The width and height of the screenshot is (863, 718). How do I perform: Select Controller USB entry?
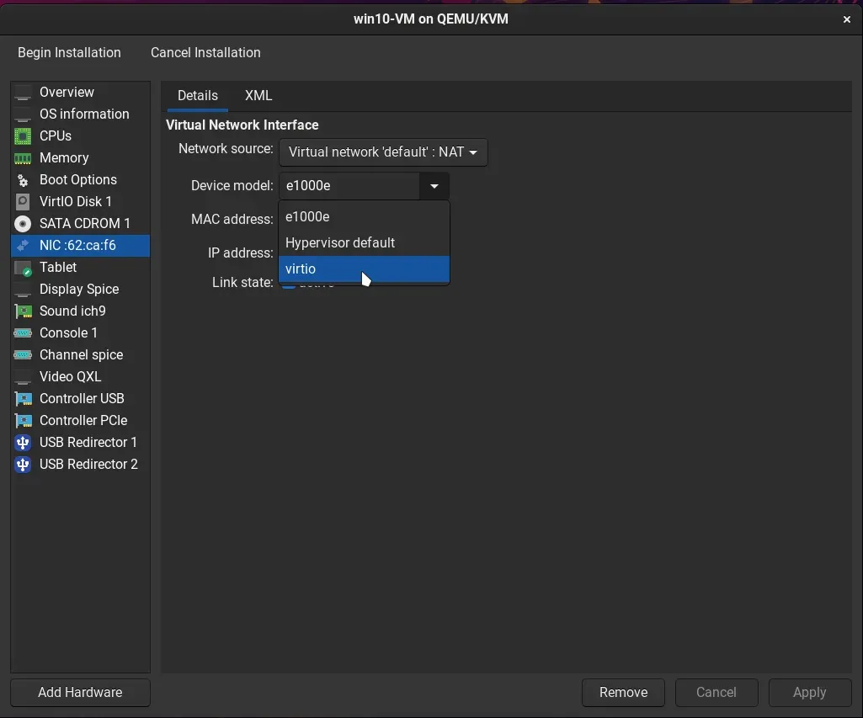[x=80, y=399]
